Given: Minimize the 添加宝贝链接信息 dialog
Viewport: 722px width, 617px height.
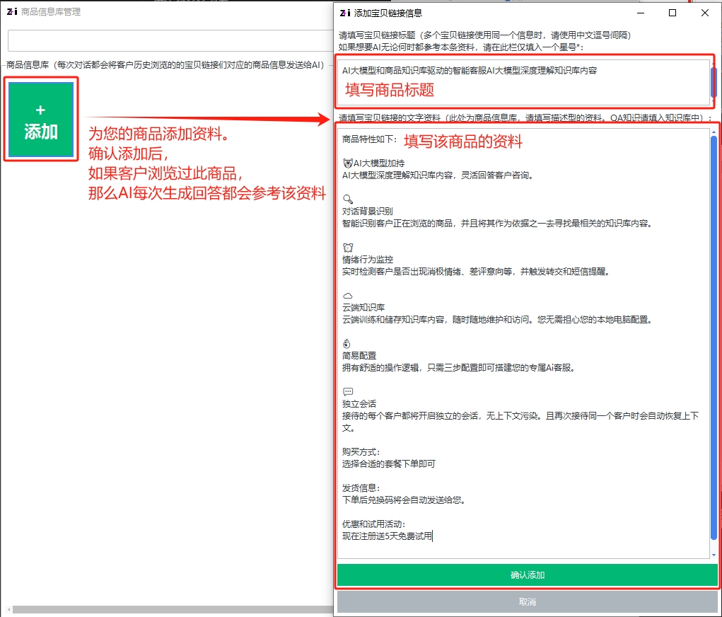Looking at the screenshot, I should (x=639, y=13).
